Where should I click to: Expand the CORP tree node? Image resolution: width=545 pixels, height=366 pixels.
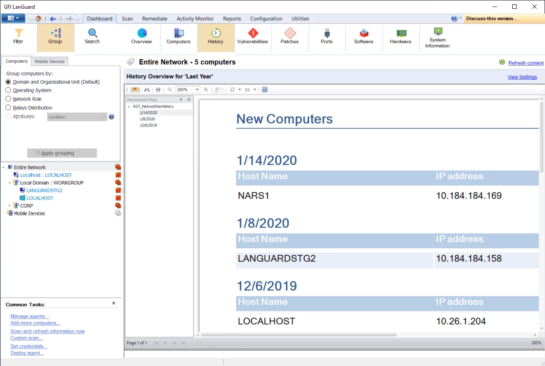coord(10,205)
